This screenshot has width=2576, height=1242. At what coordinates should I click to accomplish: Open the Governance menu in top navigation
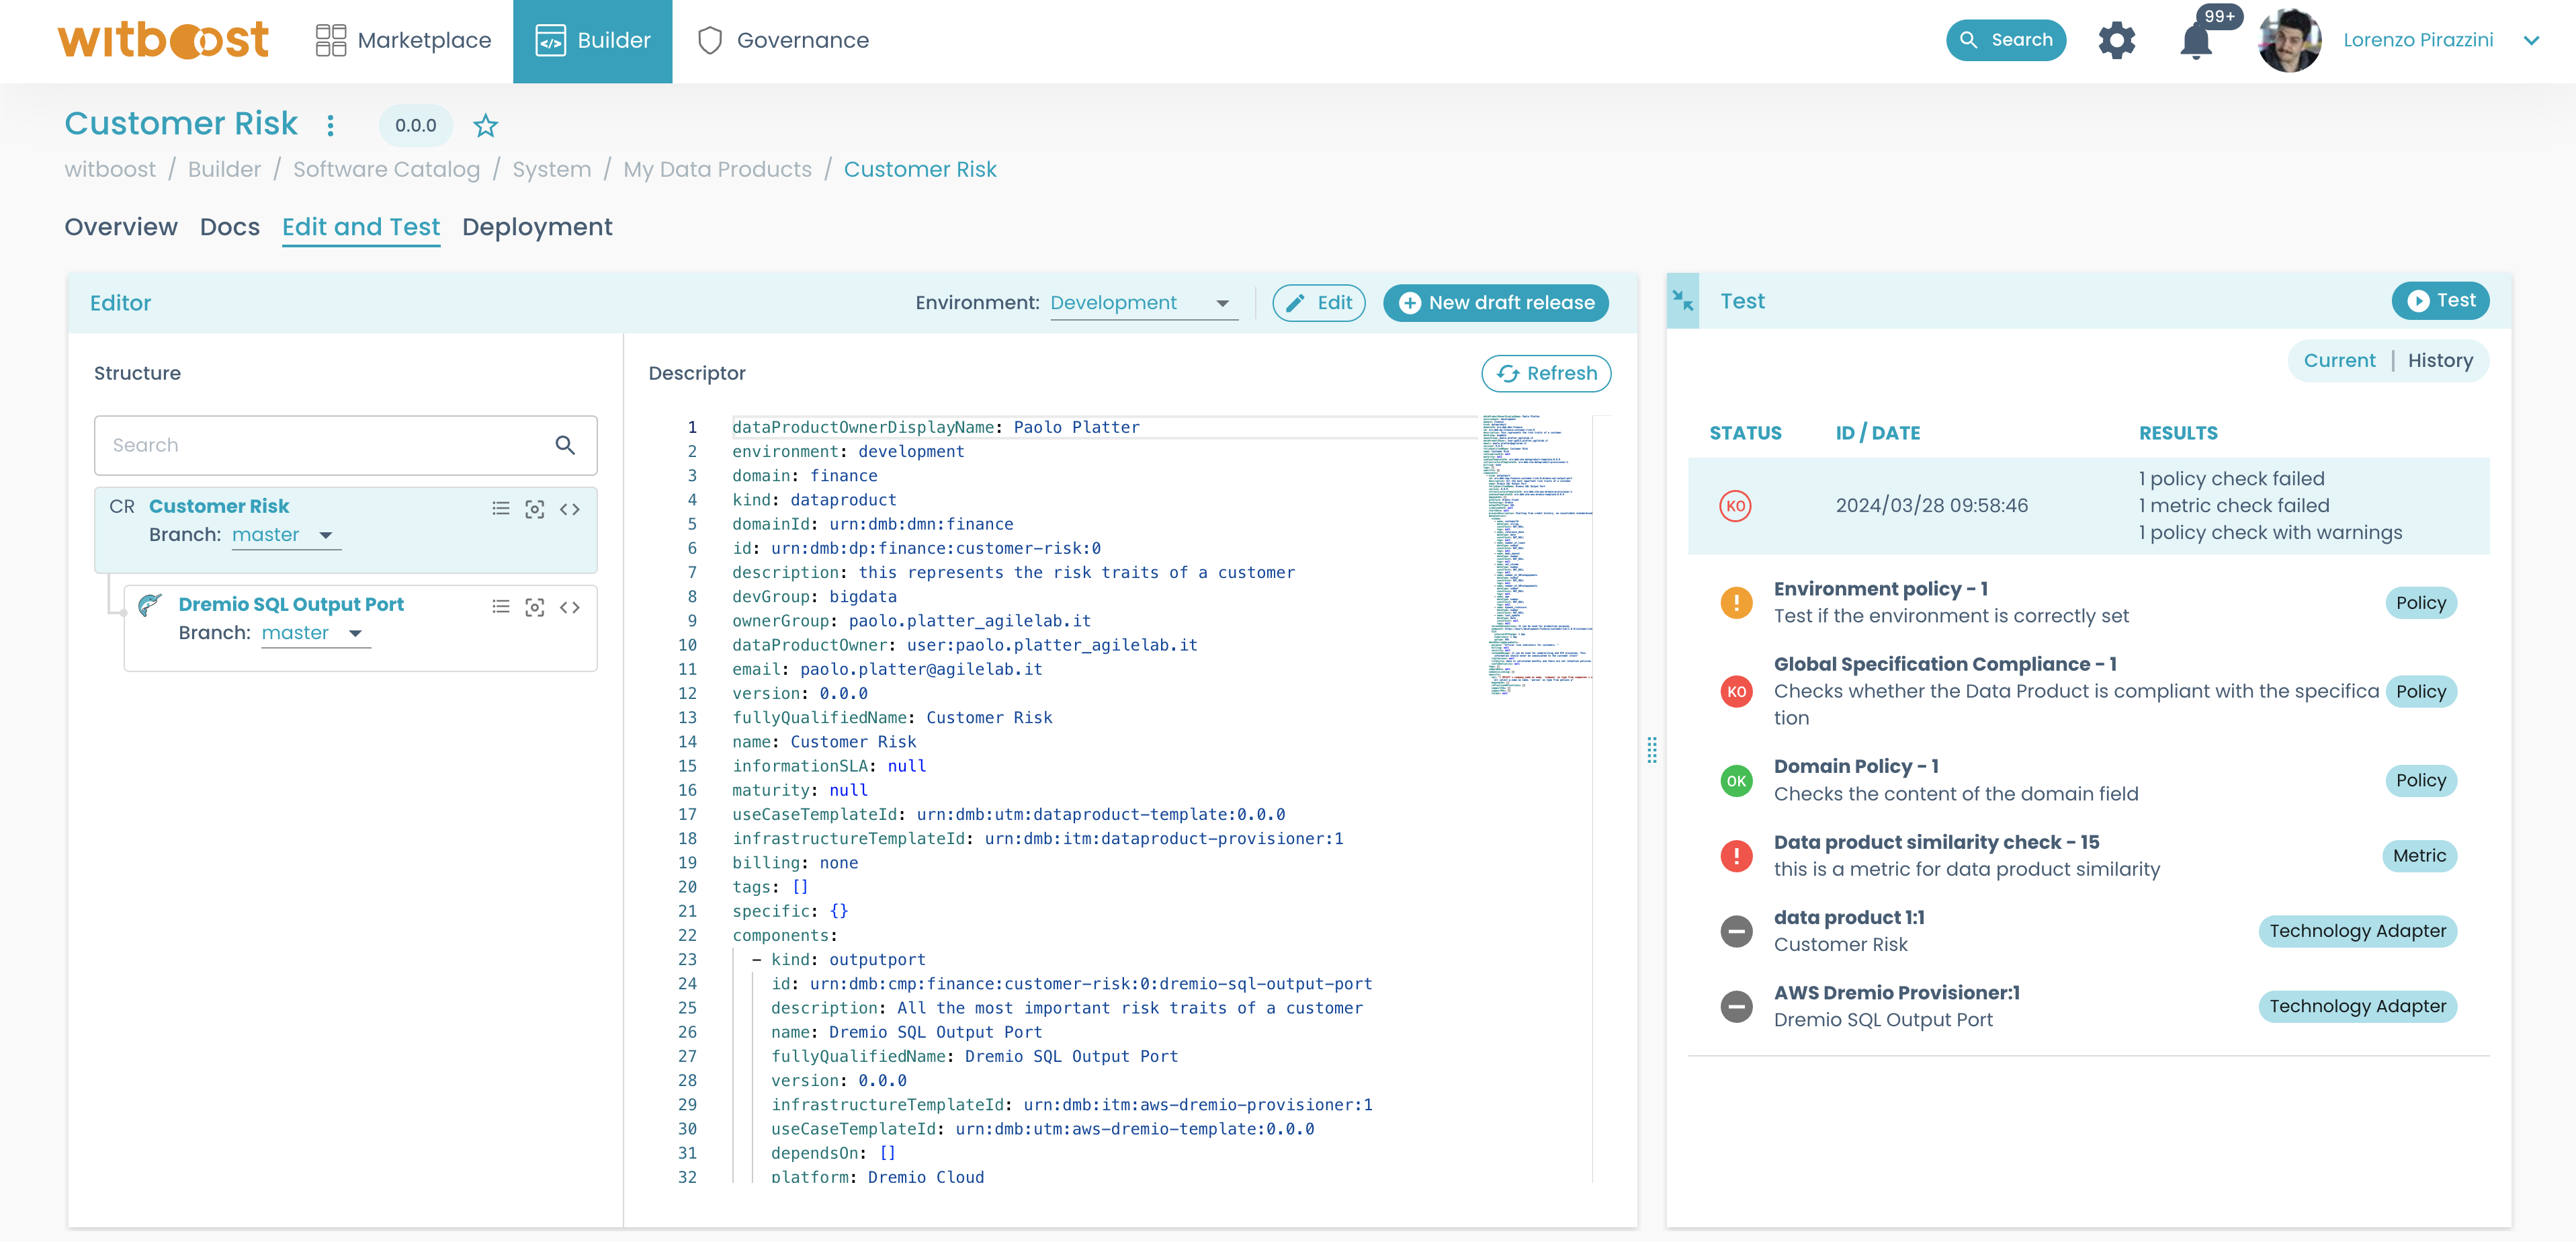[783, 41]
